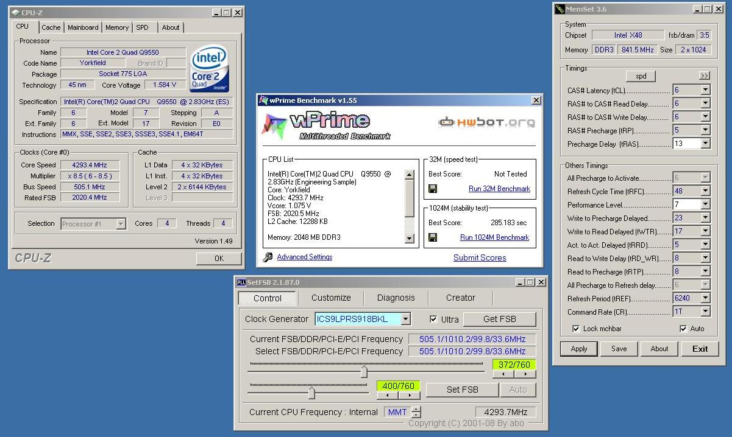Click the Exit button in MemSet
This screenshot has height=437, width=732.
(700, 349)
